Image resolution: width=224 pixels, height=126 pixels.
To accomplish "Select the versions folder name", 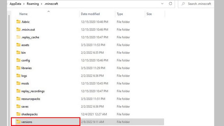I will coord(27,122).
